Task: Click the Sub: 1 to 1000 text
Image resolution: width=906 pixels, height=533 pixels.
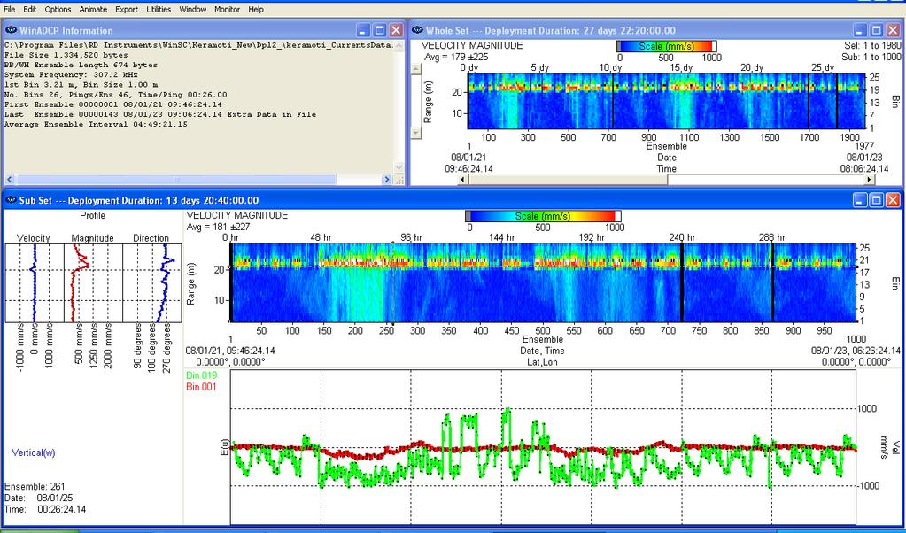Action: 871,58
